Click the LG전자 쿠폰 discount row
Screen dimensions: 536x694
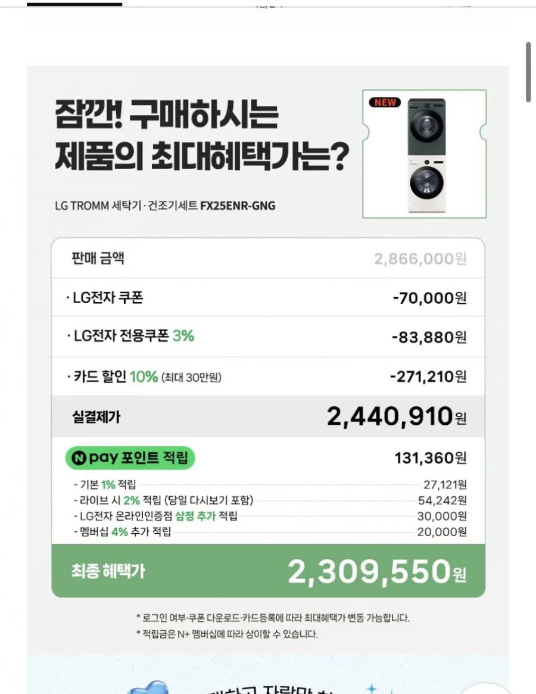(x=268, y=297)
